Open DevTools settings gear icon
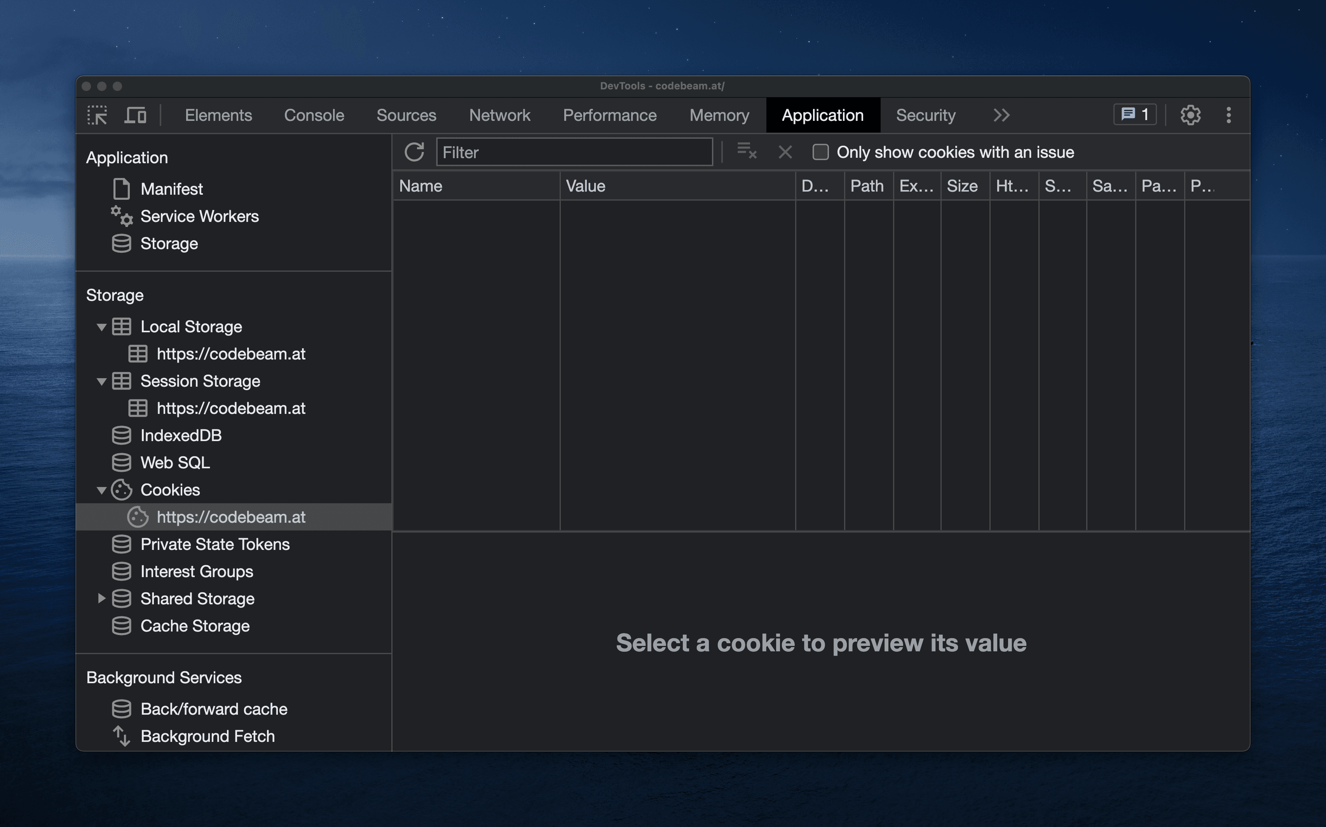This screenshot has height=827, width=1326. pos(1190,114)
